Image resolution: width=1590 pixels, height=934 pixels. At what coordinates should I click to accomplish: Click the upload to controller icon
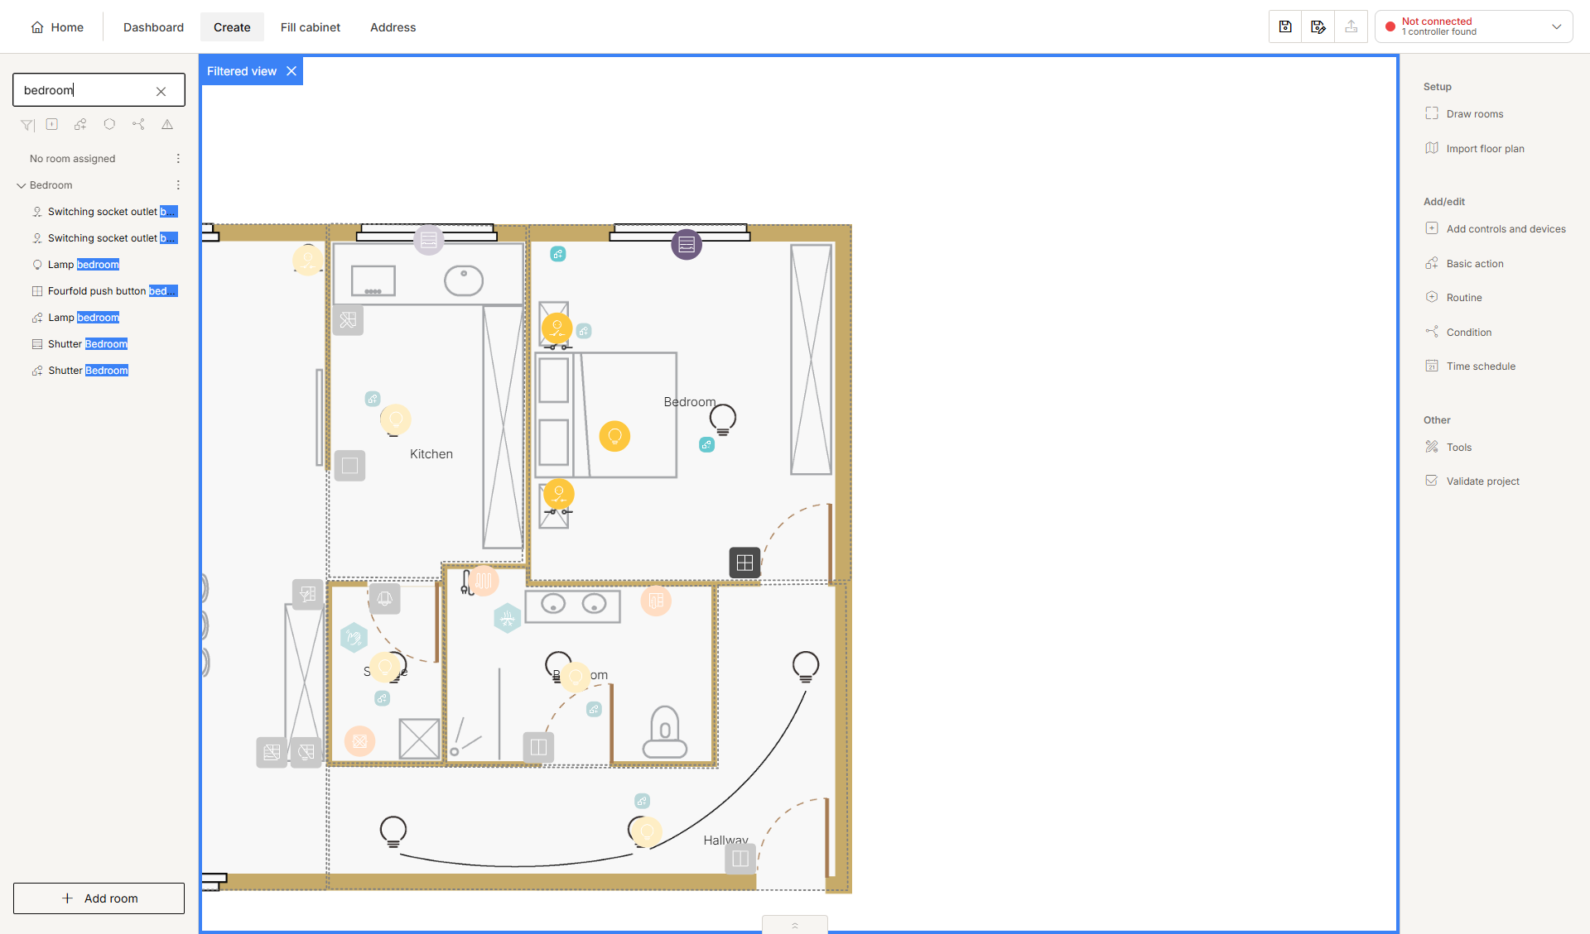(x=1351, y=26)
